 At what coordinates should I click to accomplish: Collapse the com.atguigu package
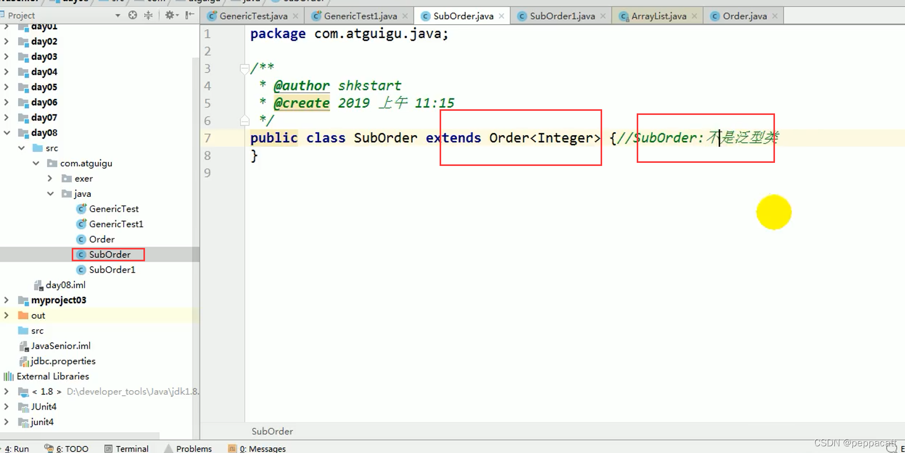click(x=36, y=163)
